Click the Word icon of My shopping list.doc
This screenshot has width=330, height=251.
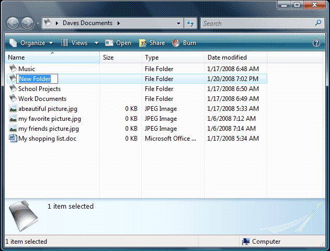point(13,138)
